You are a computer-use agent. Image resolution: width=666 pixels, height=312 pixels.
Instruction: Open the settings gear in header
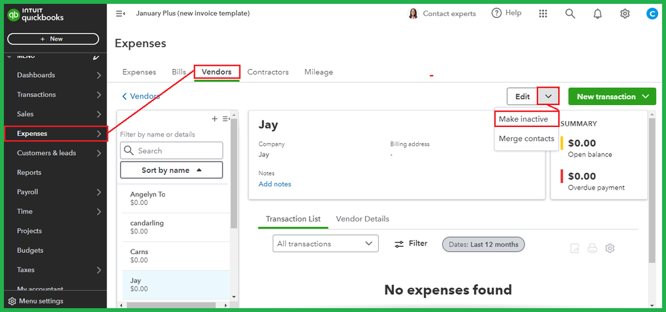pos(625,13)
